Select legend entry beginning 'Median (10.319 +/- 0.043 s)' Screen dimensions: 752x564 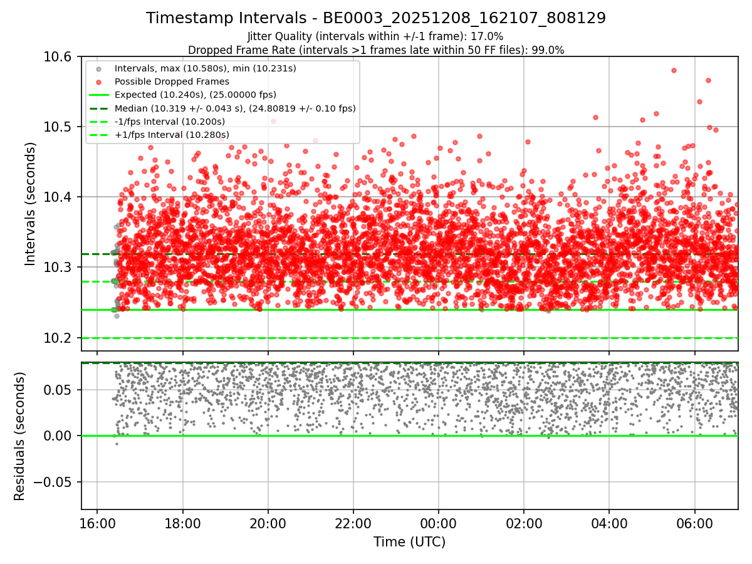235,108
